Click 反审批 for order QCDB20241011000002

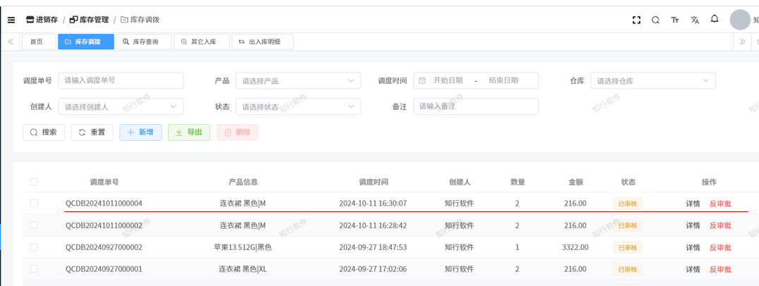720,225
